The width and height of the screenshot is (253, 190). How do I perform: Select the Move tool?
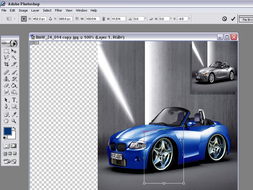pyautogui.click(x=14, y=51)
